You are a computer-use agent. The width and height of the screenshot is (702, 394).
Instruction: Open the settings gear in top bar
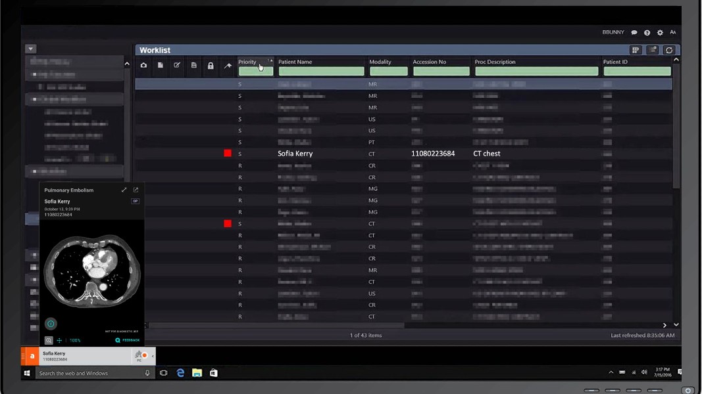(660, 33)
